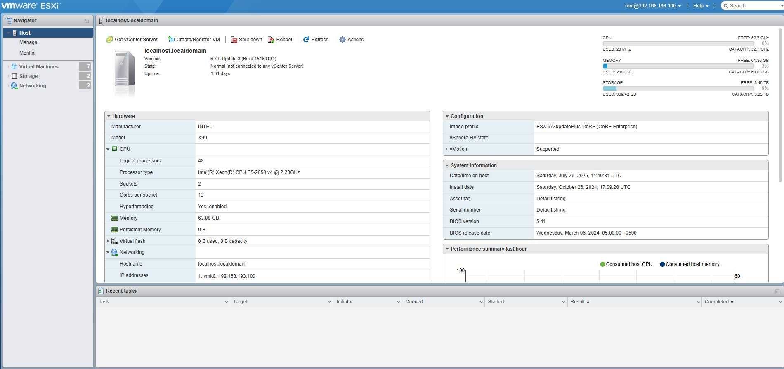The width and height of the screenshot is (784, 369).
Task: Expand the Virtual flash row
Action: tap(108, 241)
